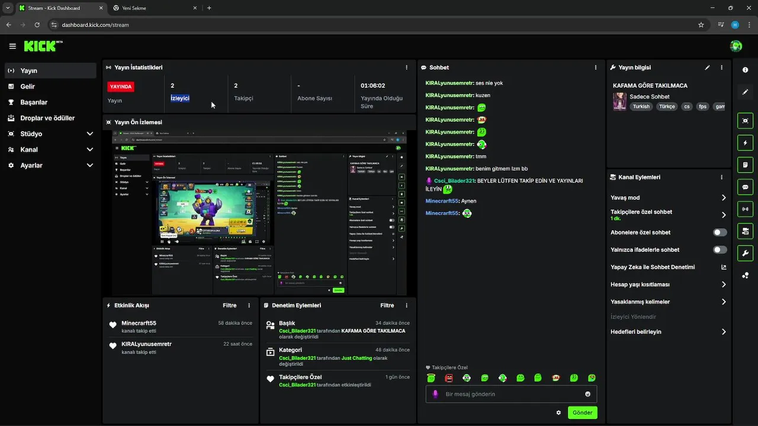Image resolution: width=758 pixels, height=426 pixels.
Task: Insert the heart-eyes frog emote at the row end
Action: coord(592,377)
